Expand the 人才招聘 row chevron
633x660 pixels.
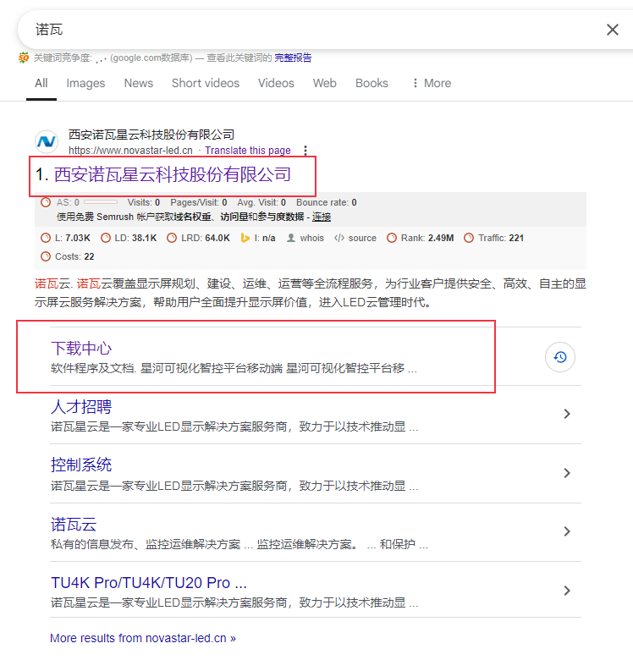pos(567,414)
